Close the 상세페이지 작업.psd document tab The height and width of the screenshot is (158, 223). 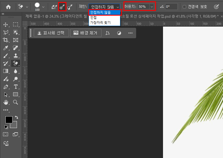coord(222,16)
